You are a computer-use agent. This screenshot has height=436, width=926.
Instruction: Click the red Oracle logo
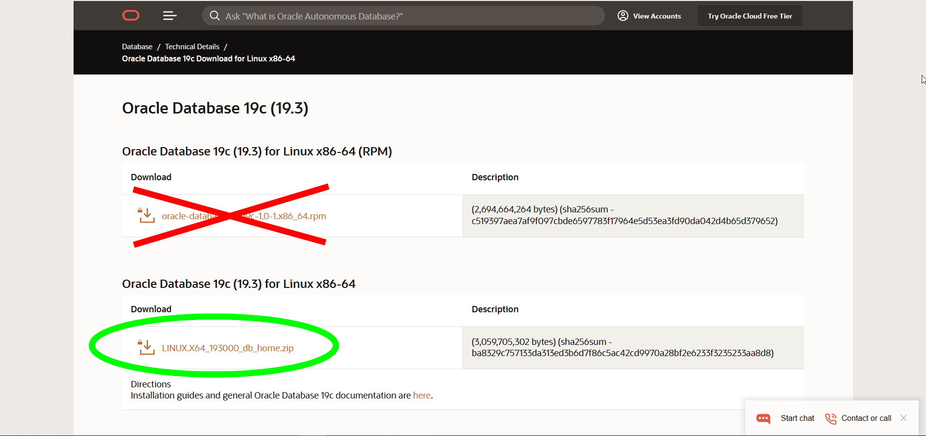click(x=131, y=16)
